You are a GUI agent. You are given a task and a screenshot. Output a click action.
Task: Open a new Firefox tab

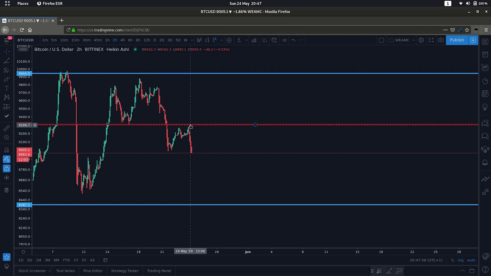(x=61, y=20)
